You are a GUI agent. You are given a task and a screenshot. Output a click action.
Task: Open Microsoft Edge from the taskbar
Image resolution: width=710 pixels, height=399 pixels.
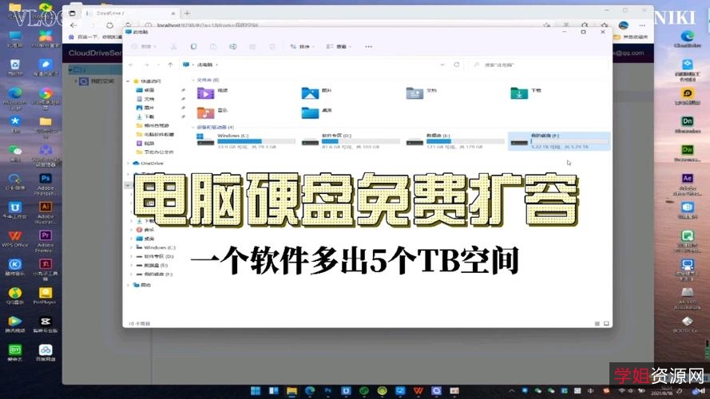click(310, 391)
